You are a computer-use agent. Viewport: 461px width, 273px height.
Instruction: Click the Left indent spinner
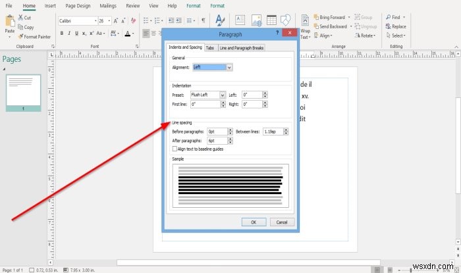click(x=265, y=95)
